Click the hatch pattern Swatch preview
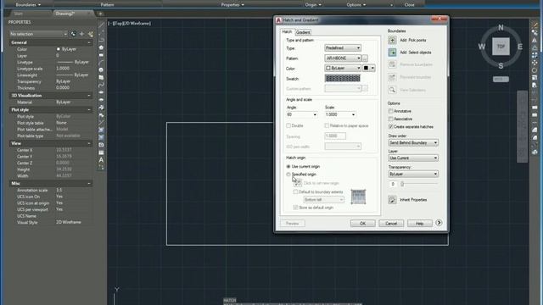 [x=343, y=79]
